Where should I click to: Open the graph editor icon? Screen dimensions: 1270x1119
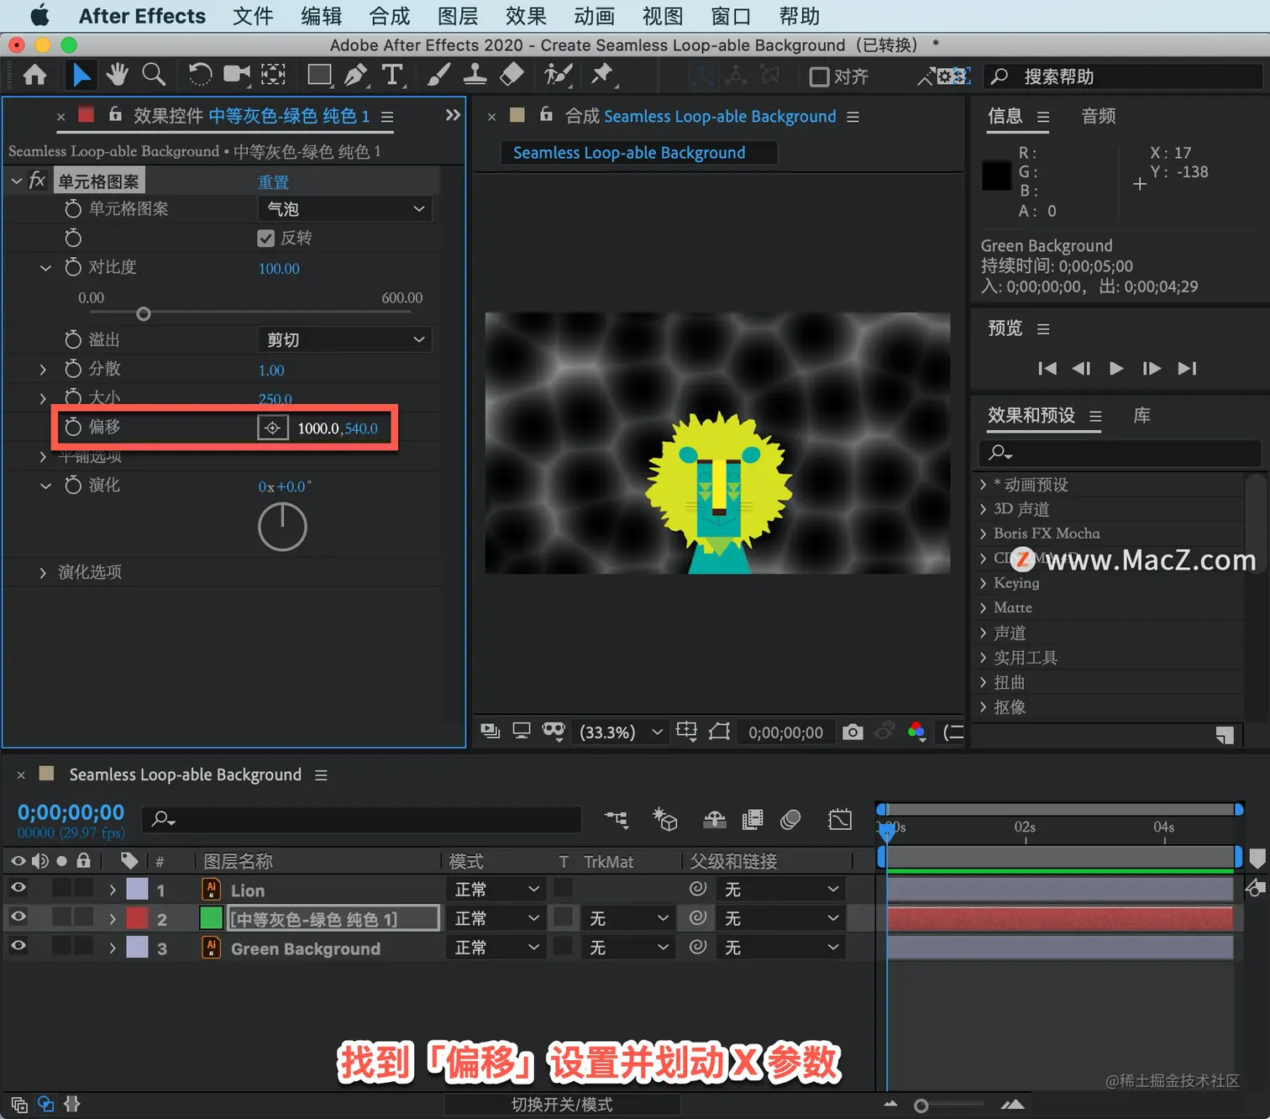pos(839,819)
